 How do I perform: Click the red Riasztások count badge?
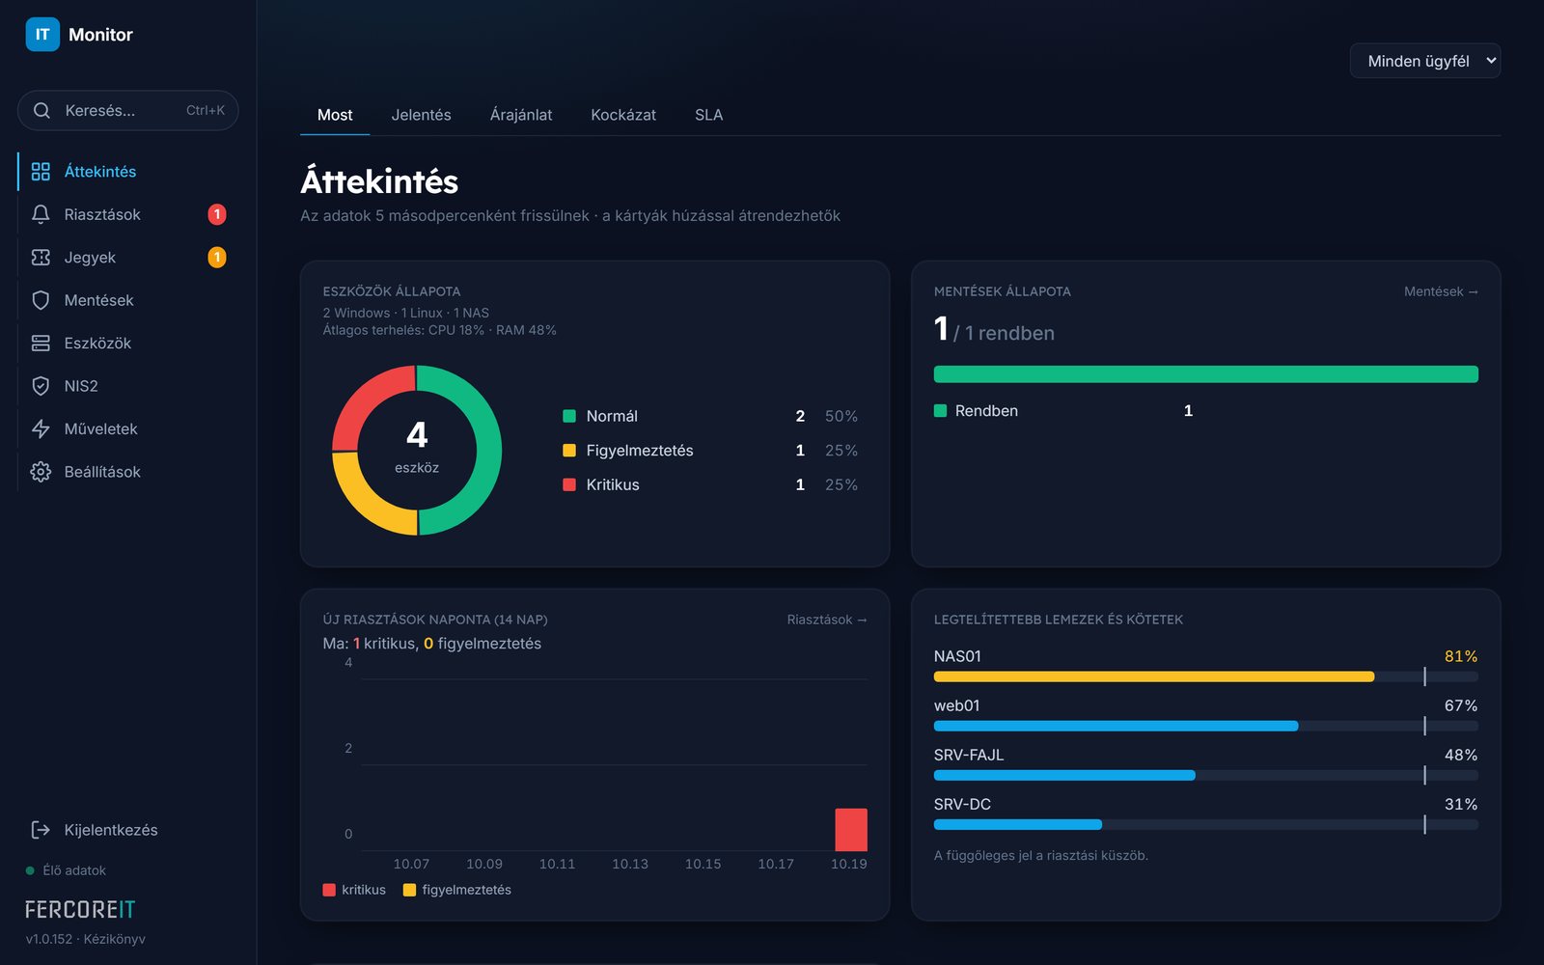tap(217, 214)
